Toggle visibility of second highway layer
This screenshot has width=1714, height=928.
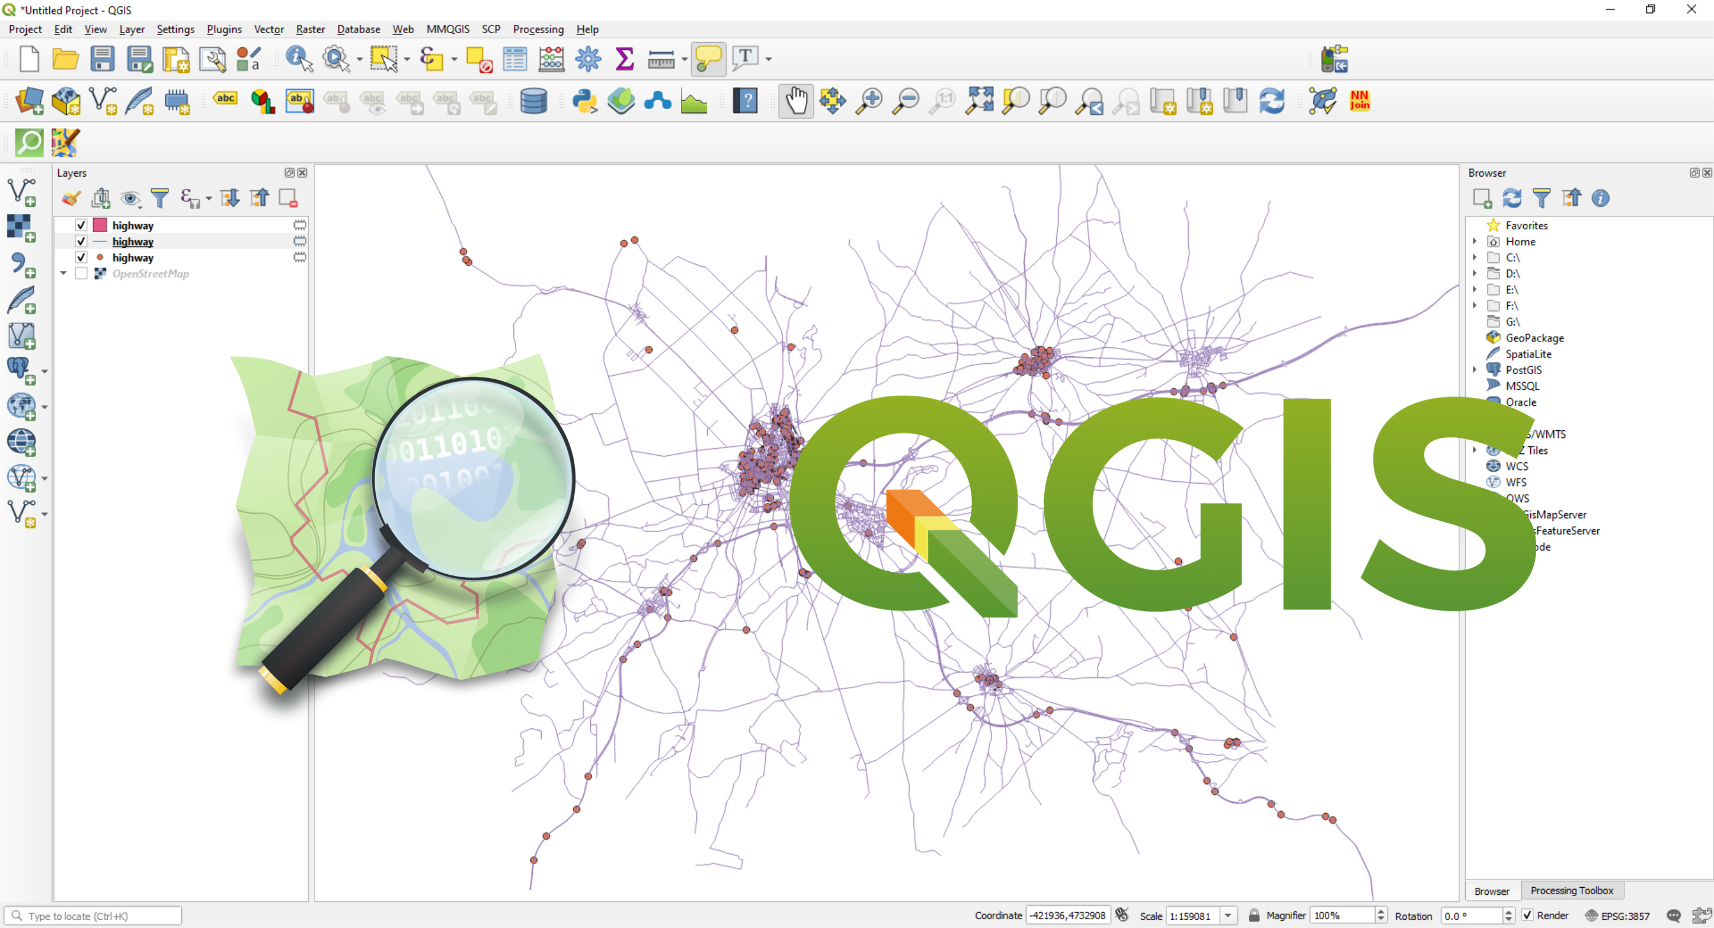tap(80, 241)
